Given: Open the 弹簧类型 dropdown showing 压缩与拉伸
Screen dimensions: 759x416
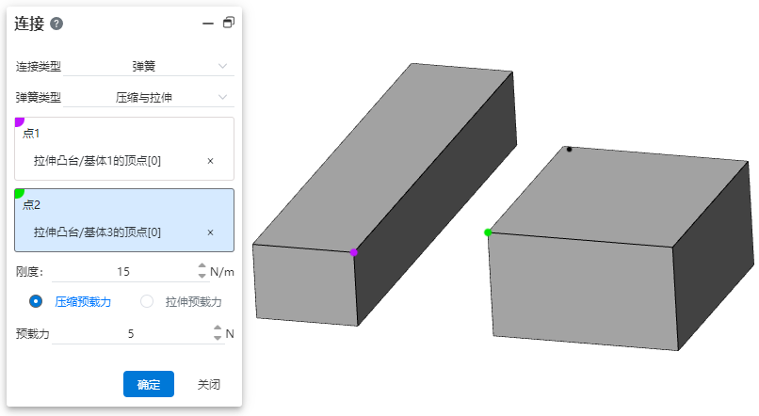Looking at the screenshot, I should 148,97.
